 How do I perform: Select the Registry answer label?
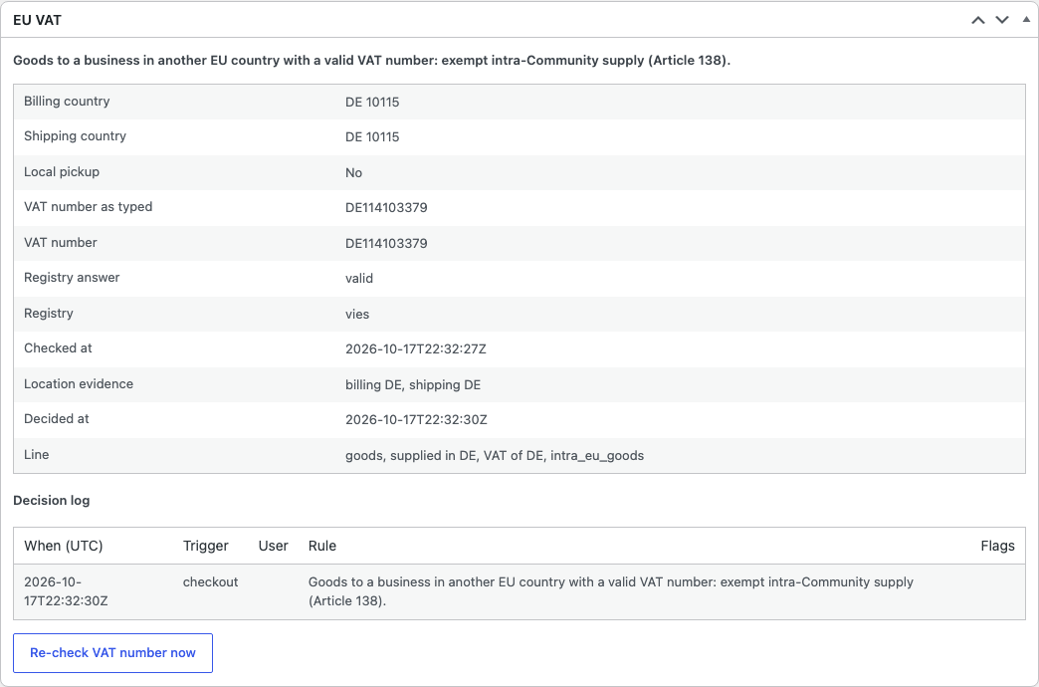(x=72, y=277)
